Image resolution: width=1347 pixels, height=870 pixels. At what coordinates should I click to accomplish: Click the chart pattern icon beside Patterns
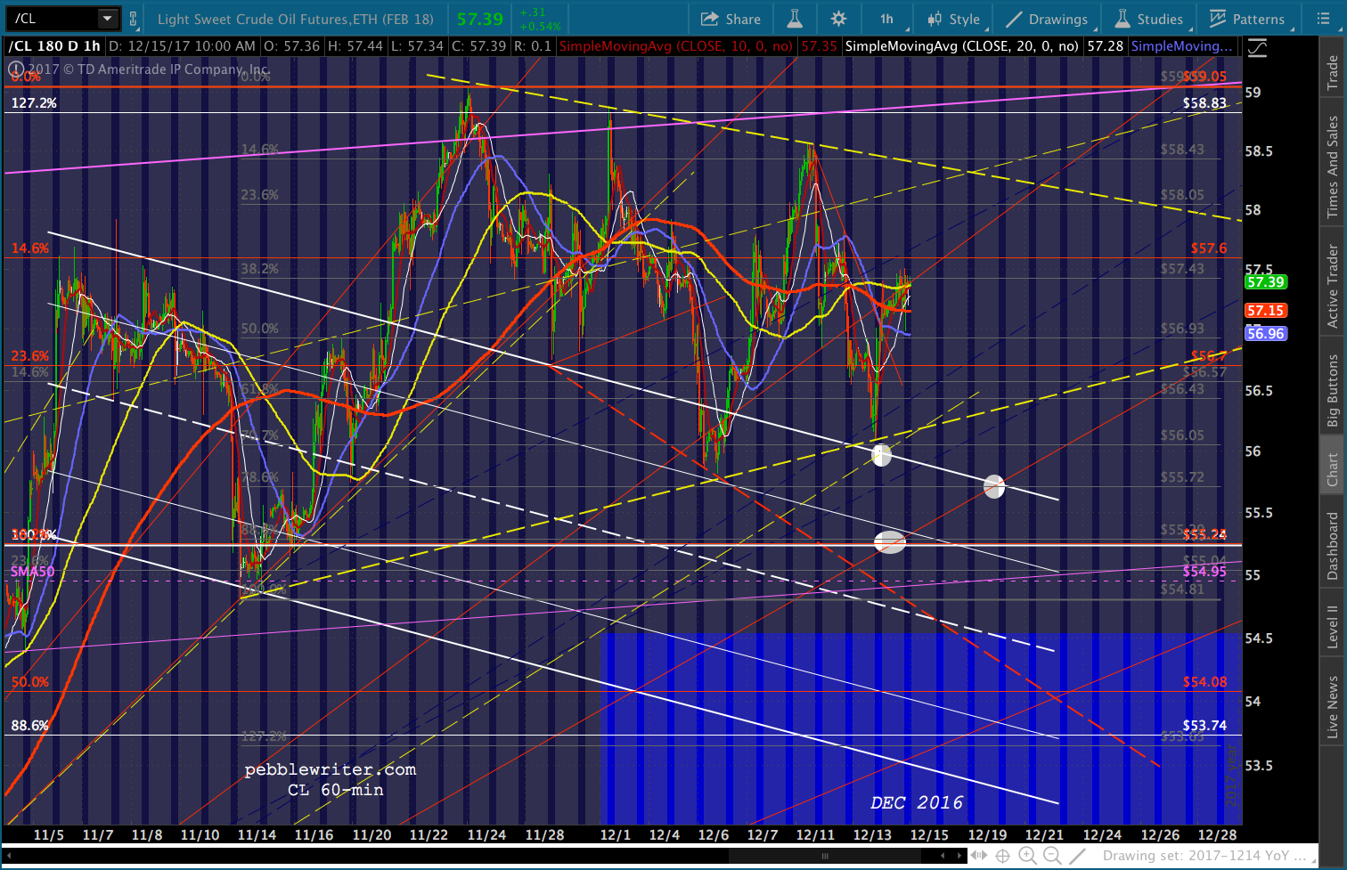click(1218, 19)
